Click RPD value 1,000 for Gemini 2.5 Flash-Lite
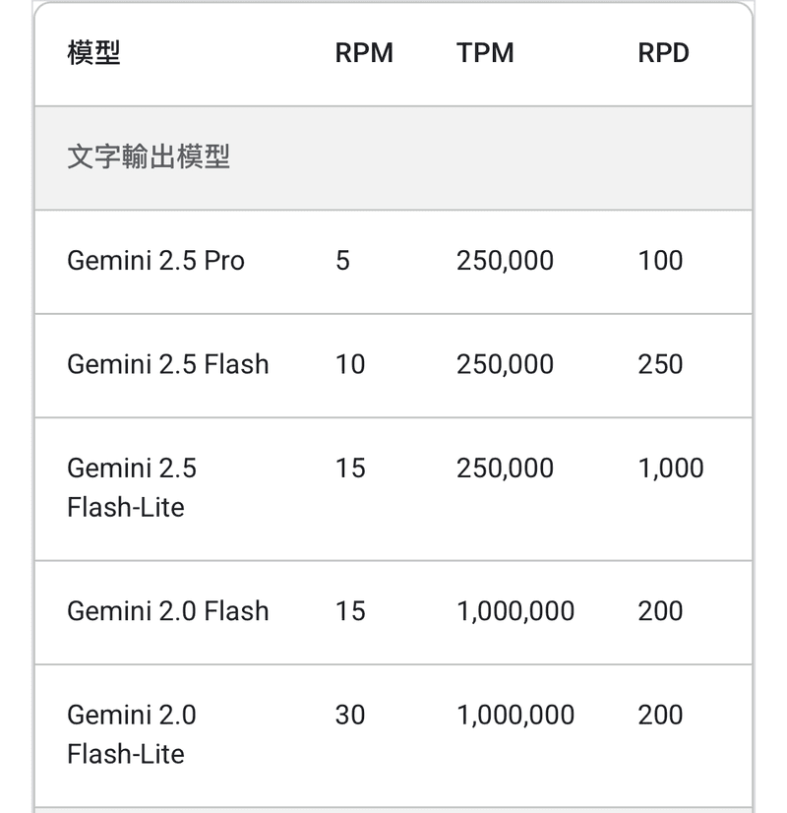787x813 pixels. point(671,469)
